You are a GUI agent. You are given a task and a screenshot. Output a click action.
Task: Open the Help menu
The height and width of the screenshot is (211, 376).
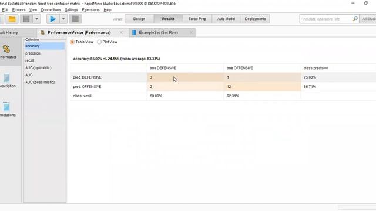[x=108, y=10]
